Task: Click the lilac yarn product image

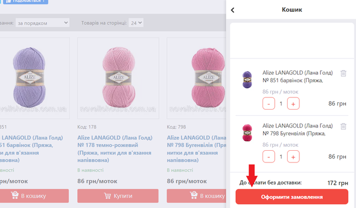Action: coord(34,78)
